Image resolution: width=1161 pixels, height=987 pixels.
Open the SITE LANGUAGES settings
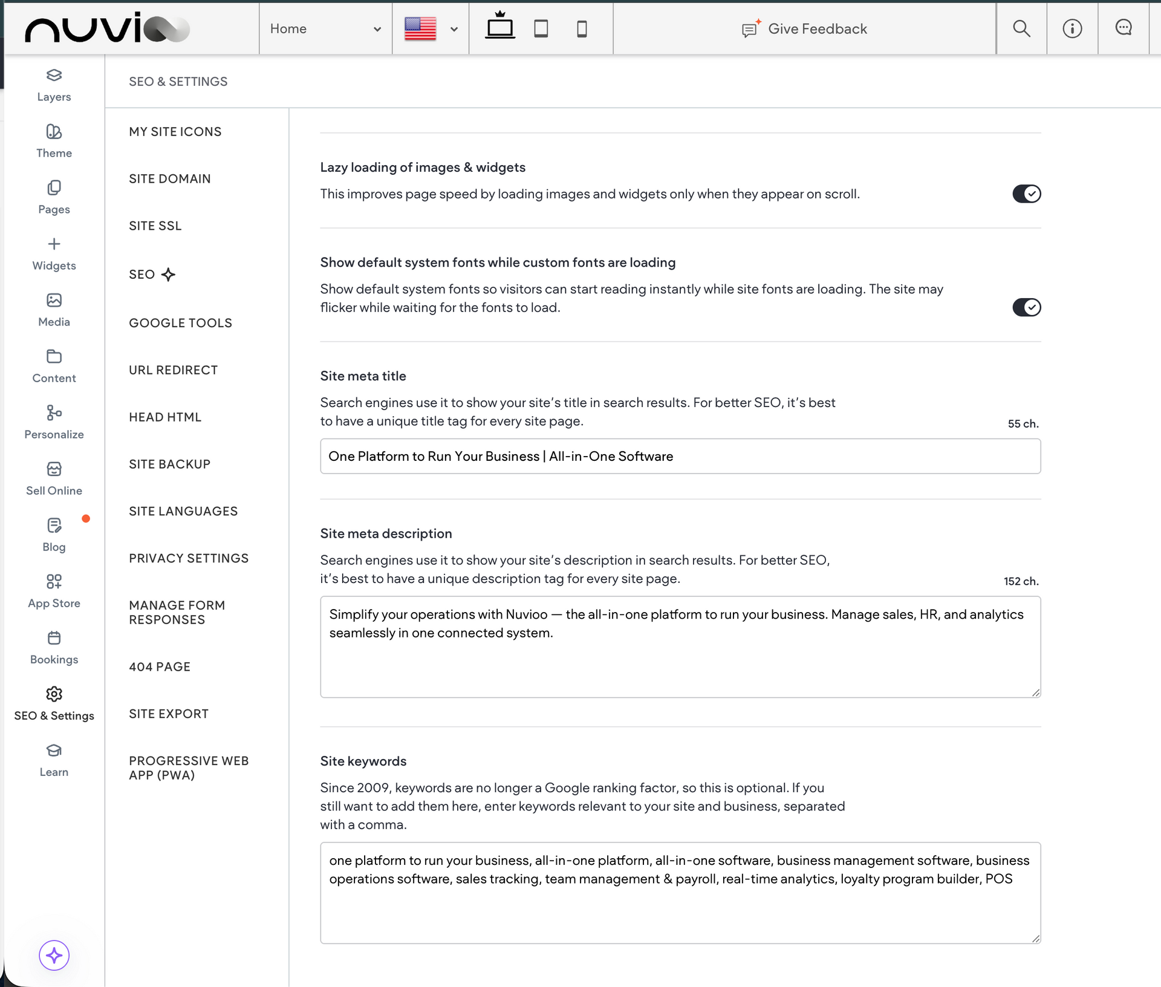[183, 511]
